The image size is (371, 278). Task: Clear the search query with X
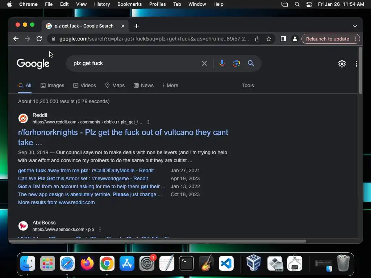204,63
